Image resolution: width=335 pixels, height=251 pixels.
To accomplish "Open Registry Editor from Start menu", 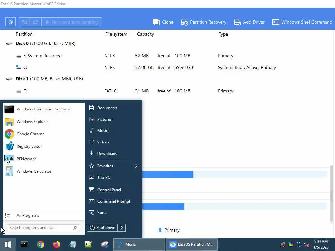I will pos(44,146).
